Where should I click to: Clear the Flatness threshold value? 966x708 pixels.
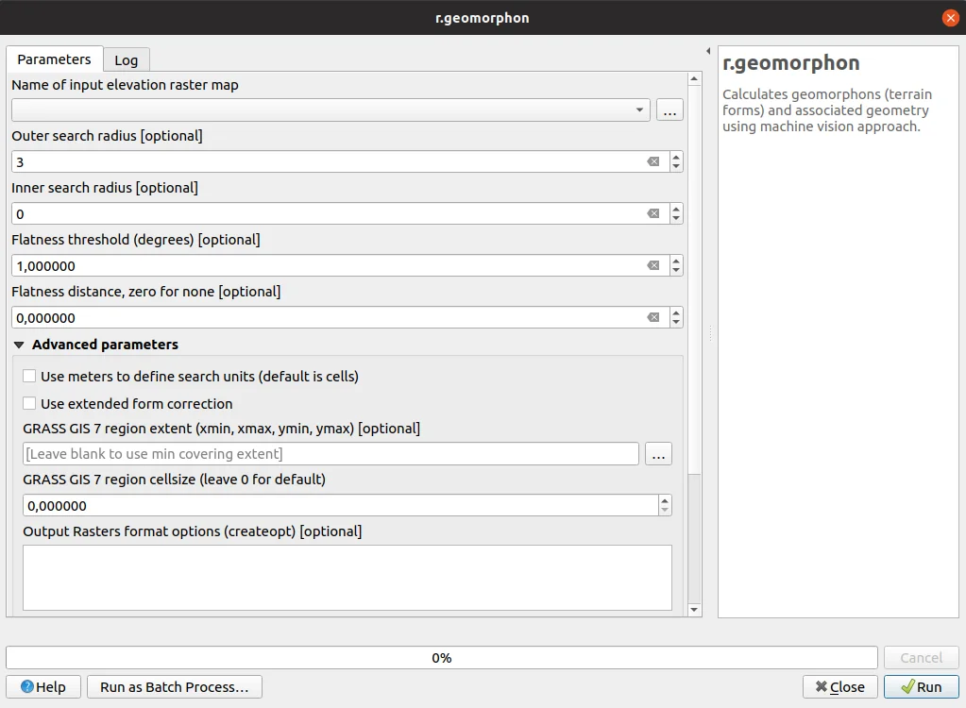pos(652,266)
